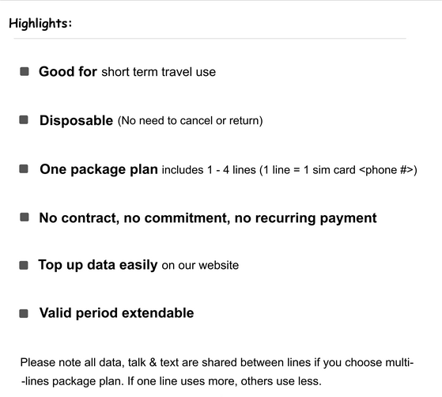Click the bold text Good for

click(x=68, y=72)
